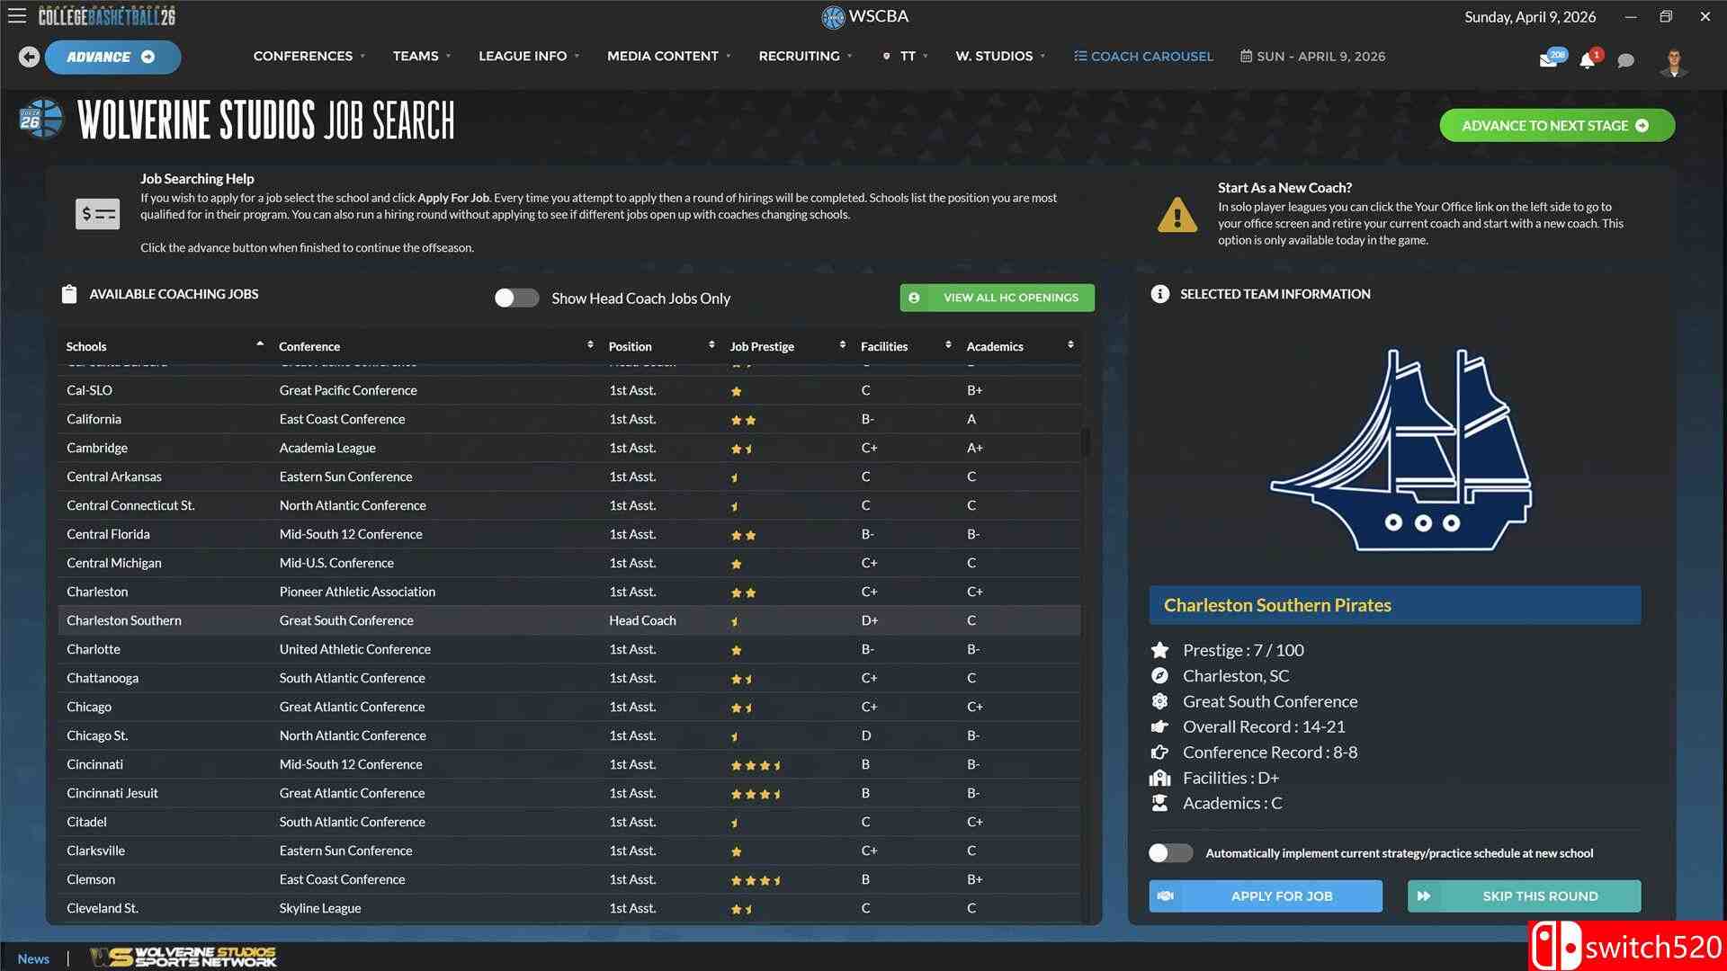
Task: Click the Academics graduate icon
Action: (1159, 803)
